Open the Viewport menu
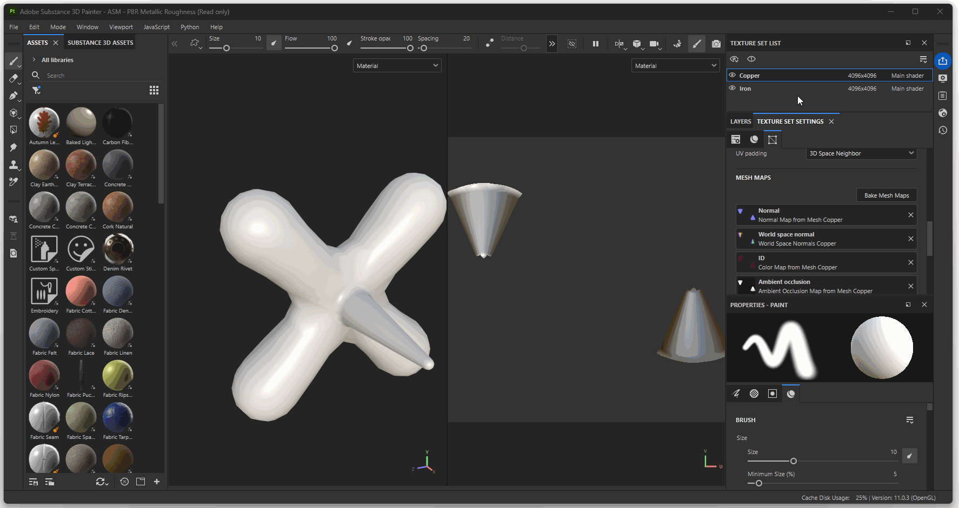Viewport: 959px width, 508px height. (121, 27)
